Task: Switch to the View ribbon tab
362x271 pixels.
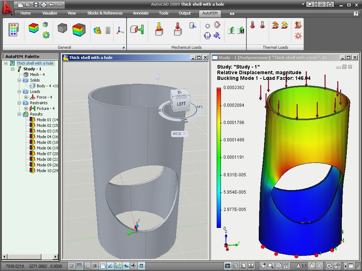Action: click(x=71, y=13)
